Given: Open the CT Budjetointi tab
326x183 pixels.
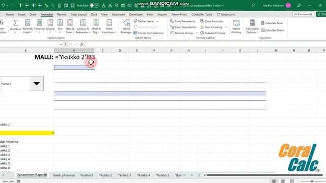Looking at the screenshot, I should 226,14.
